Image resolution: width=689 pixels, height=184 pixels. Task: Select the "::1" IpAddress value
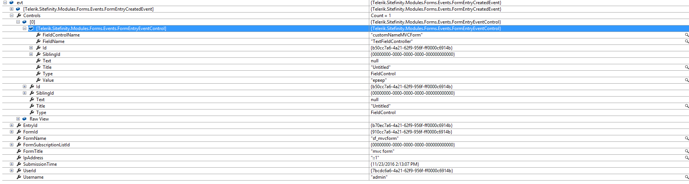point(375,158)
